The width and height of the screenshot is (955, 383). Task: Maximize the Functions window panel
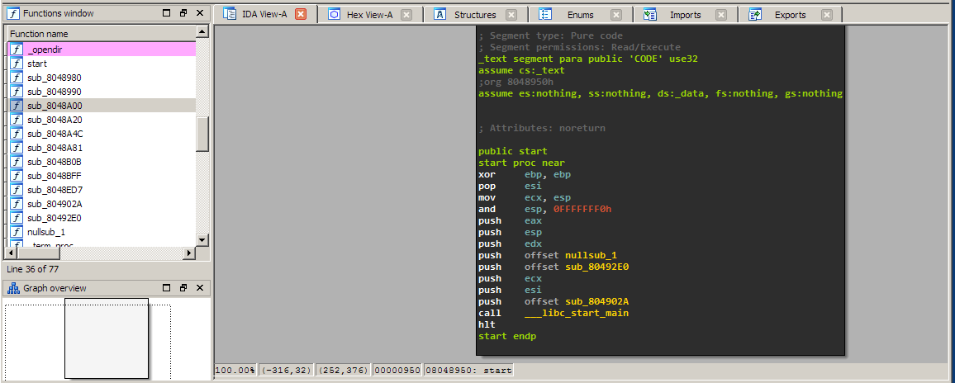pyautogui.click(x=167, y=12)
